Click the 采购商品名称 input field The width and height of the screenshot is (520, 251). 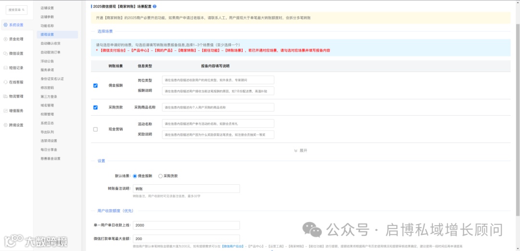click(218, 107)
